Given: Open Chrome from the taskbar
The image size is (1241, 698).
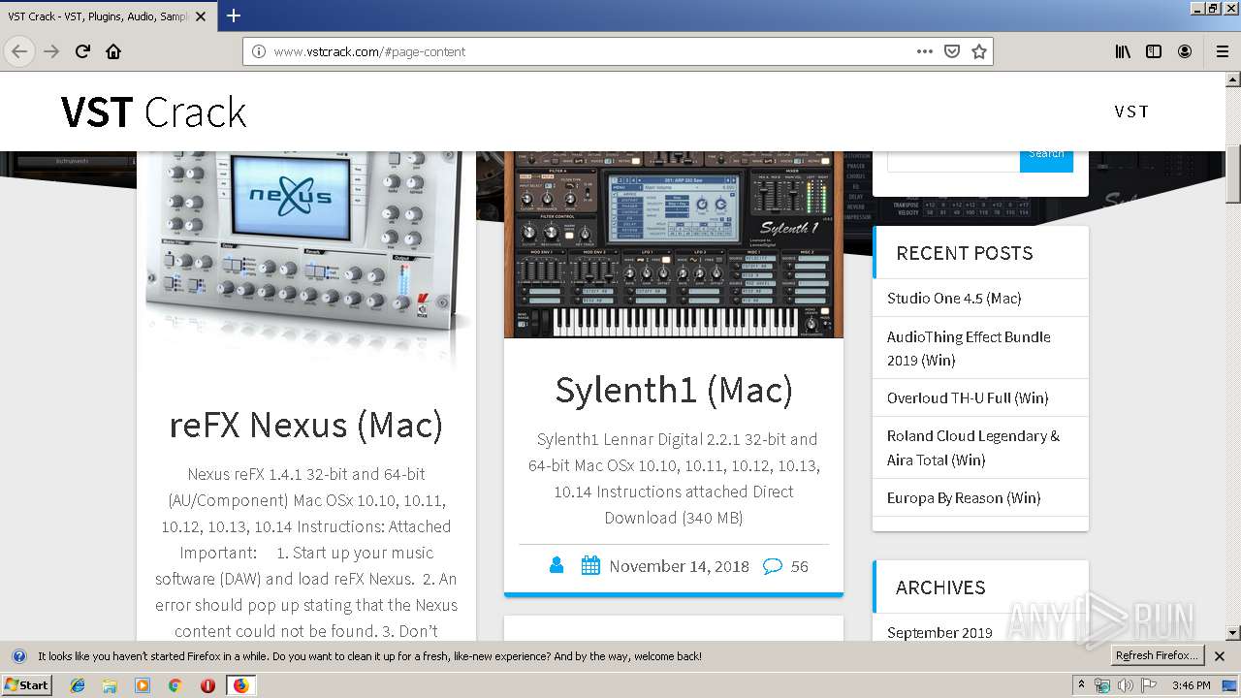Looking at the screenshot, I should [x=175, y=685].
